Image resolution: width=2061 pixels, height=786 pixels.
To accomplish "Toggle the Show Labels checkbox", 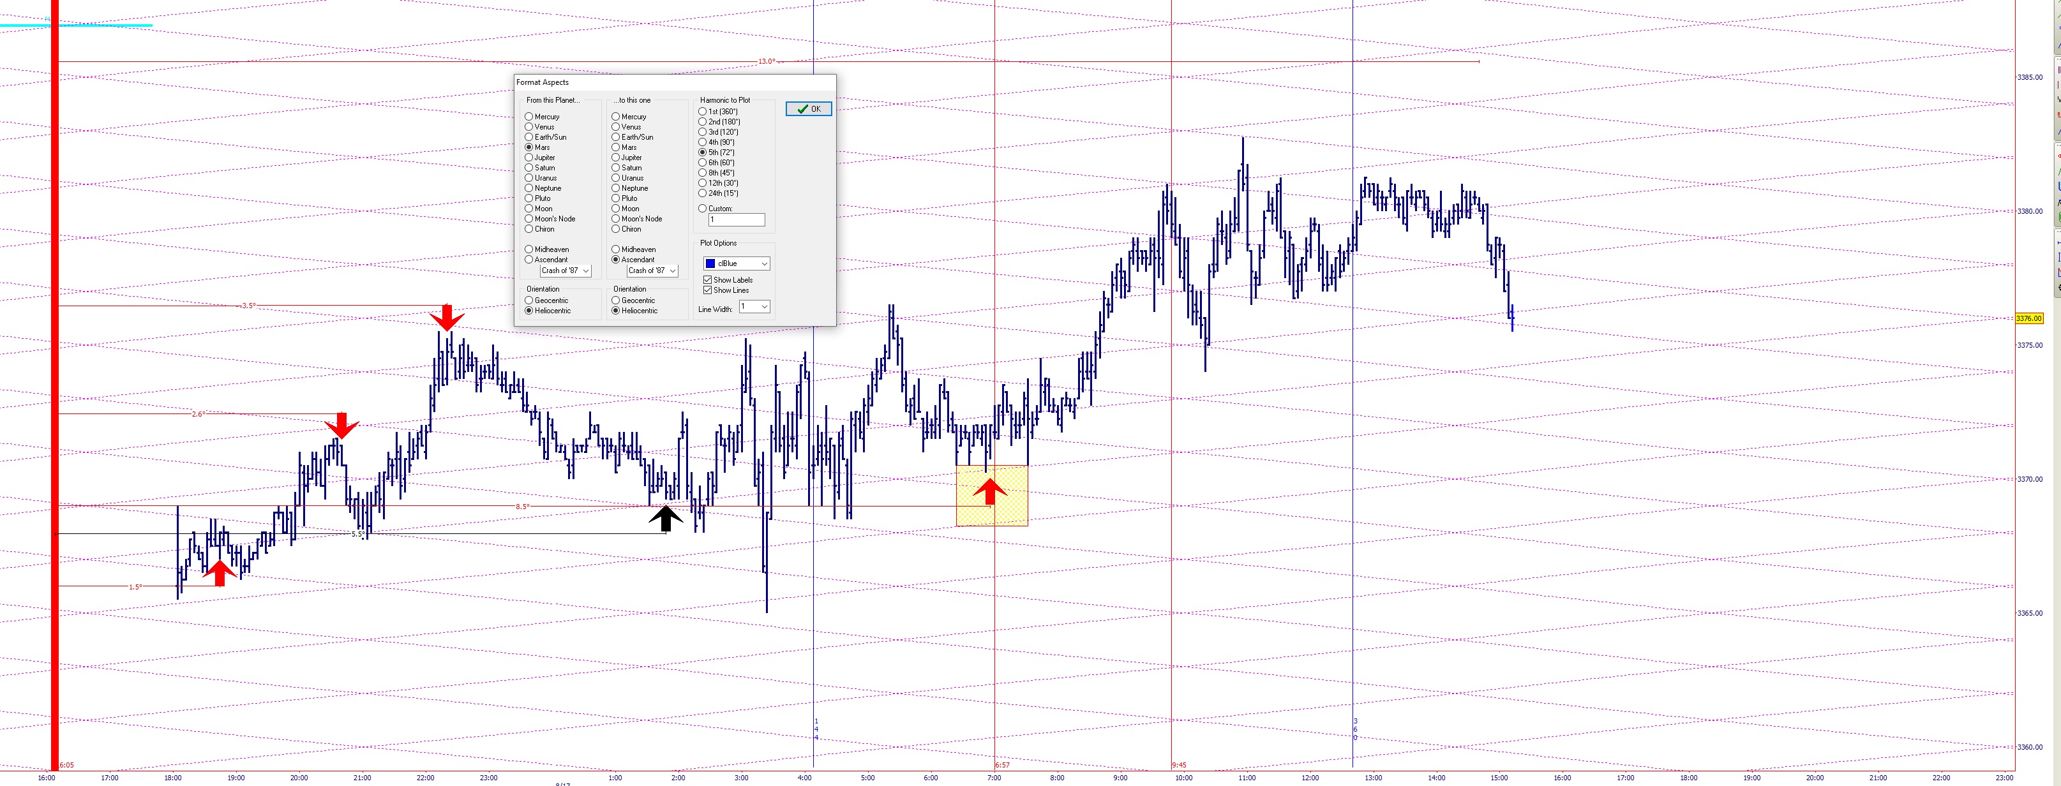I will click(x=727, y=280).
